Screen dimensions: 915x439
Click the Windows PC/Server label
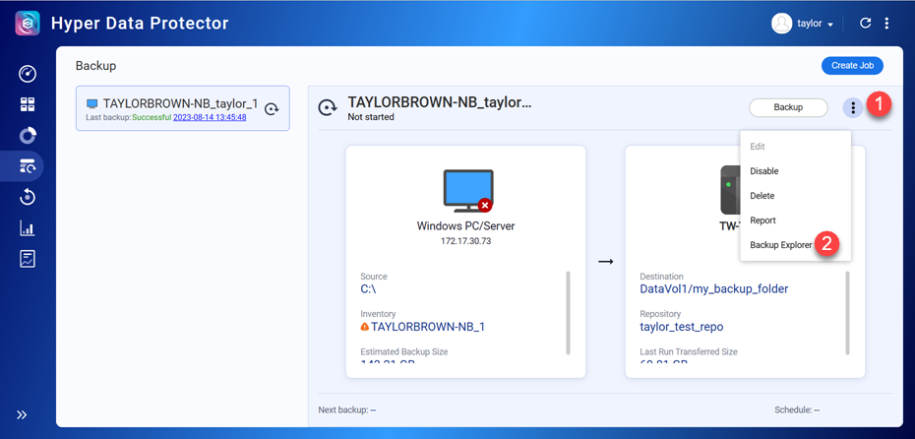coord(465,226)
